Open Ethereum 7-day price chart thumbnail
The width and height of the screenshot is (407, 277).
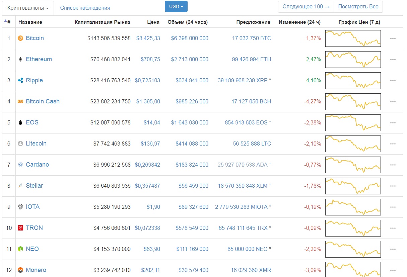coord(353,59)
